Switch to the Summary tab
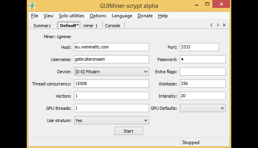The height and width of the screenshot is (148, 258). point(42,26)
